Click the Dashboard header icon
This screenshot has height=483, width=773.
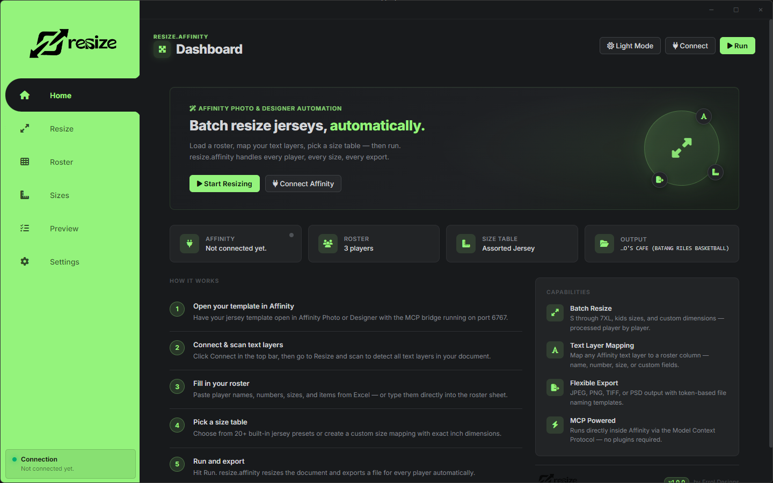pos(162,49)
